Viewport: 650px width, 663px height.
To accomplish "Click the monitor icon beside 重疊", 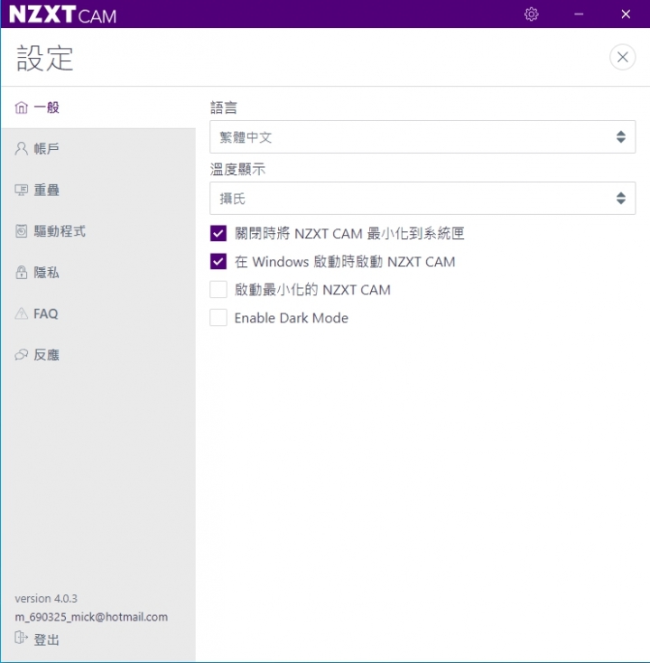I will tap(21, 190).
